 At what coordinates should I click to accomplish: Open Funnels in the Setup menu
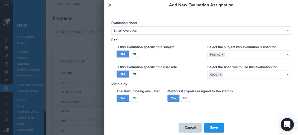click(x=21, y=43)
